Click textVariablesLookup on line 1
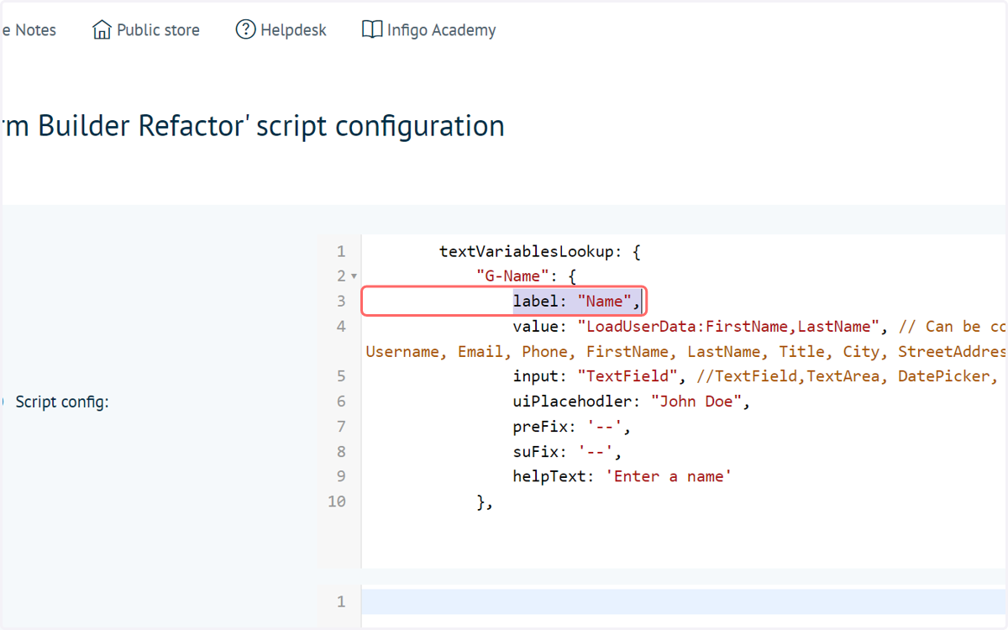The height and width of the screenshot is (630, 1008). coord(527,251)
